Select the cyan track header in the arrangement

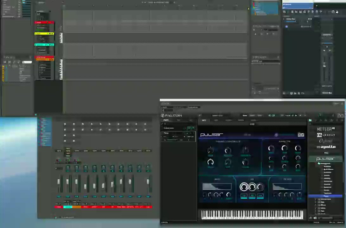pyautogui.click(x=44, y=45)
